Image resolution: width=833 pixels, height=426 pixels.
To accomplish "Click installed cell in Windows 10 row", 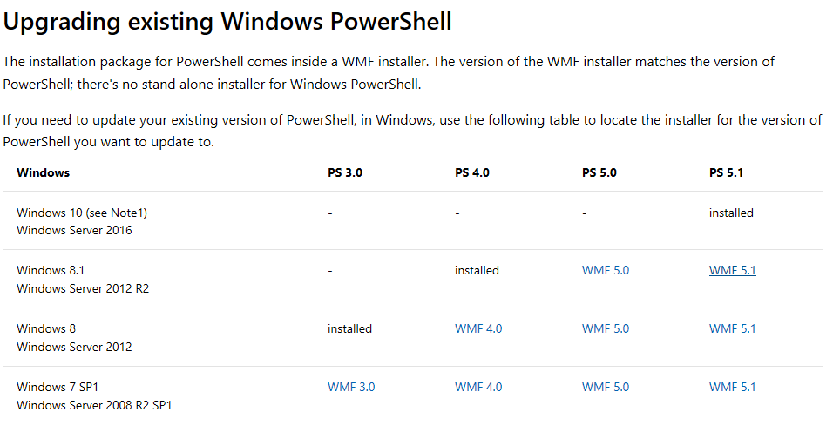I will pyautogui.click(x=731, y=213).
